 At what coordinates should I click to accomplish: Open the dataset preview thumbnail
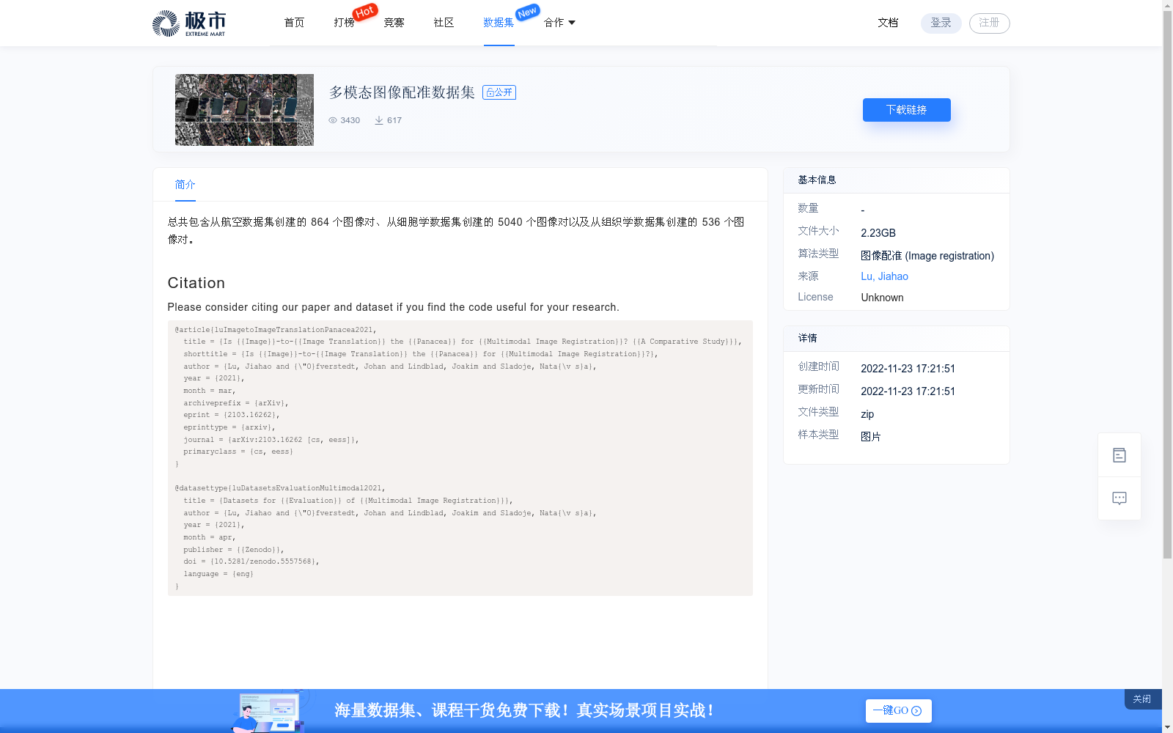click(x=244, y=110)
